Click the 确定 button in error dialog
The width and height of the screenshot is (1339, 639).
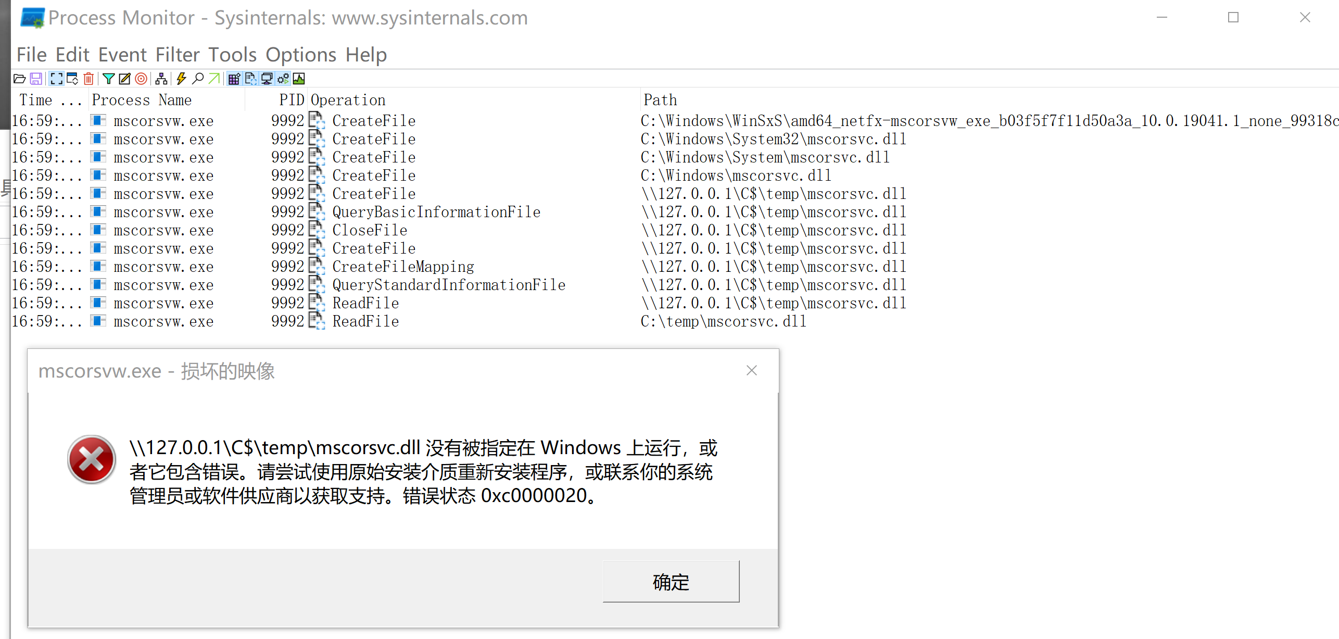[x=671, y=581]
